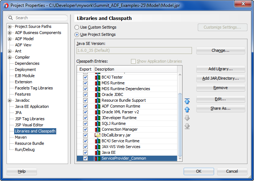
Task: Click the scrollbar down arrow in classpath list
Action: click(x=180, y=159)
